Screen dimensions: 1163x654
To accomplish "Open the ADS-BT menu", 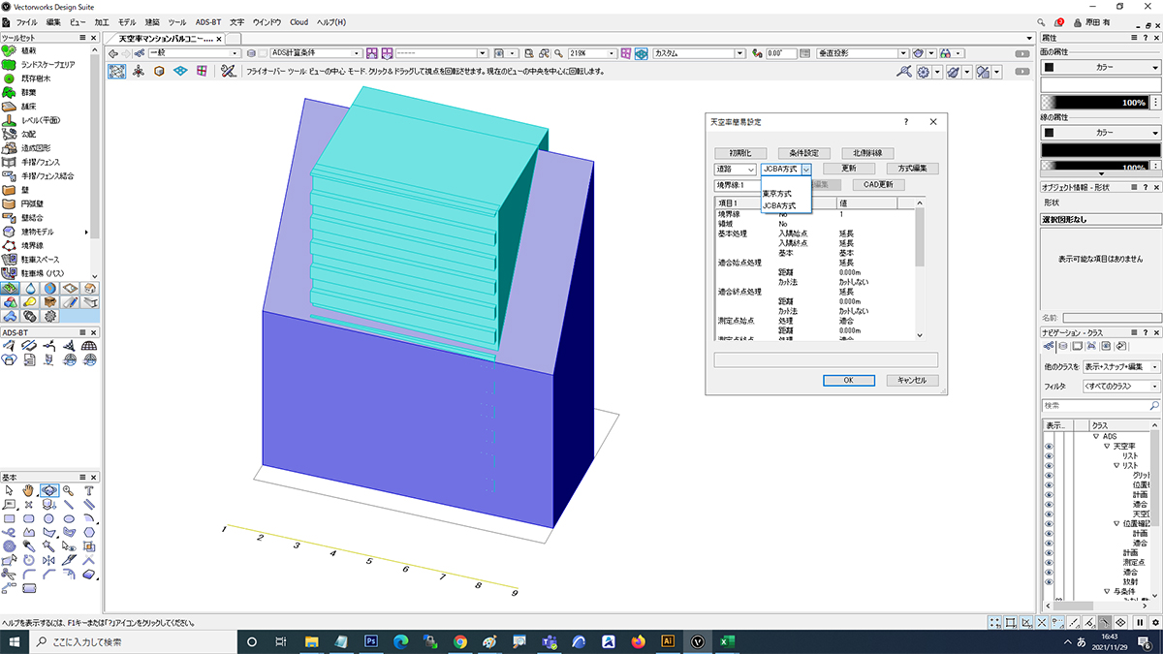I will point(207,21).
